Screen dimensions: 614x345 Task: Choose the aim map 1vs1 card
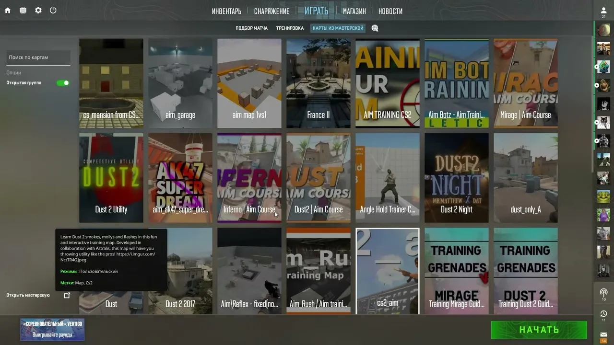249,83
